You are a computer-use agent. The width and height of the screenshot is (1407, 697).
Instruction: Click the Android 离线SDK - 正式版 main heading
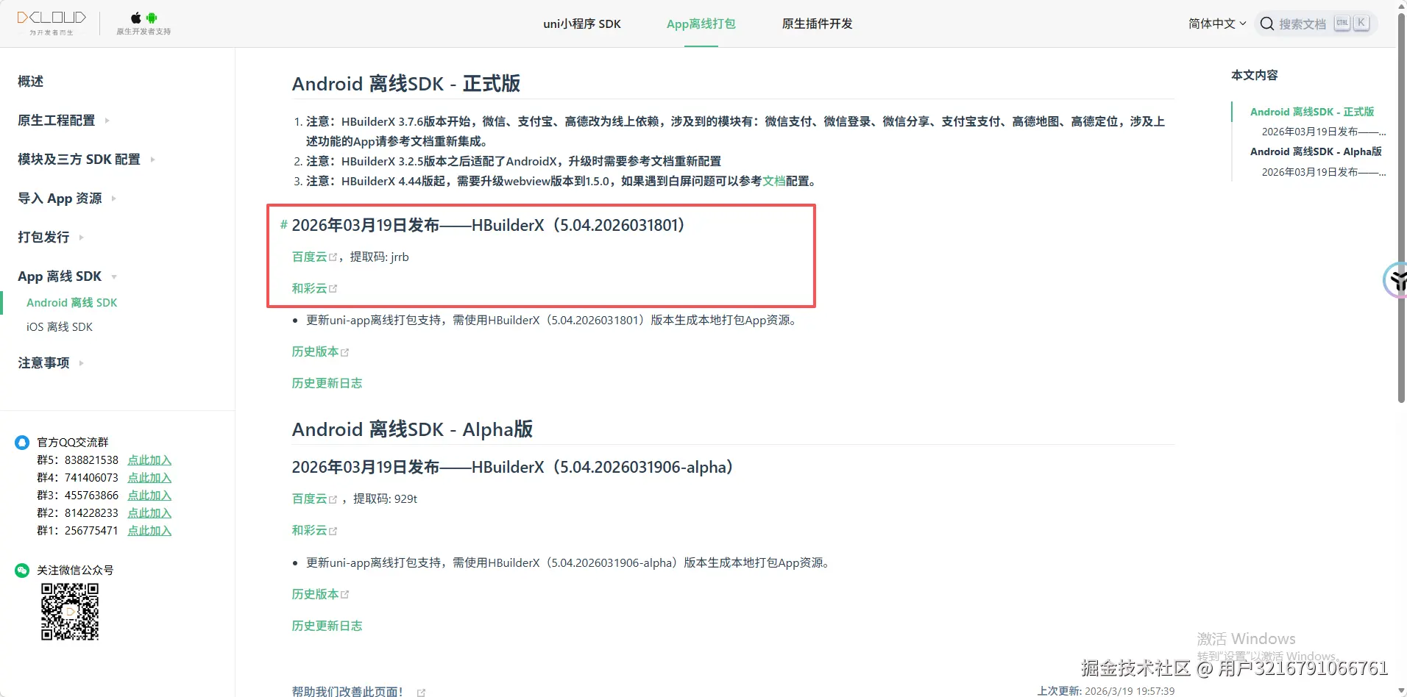pos(406,84)
